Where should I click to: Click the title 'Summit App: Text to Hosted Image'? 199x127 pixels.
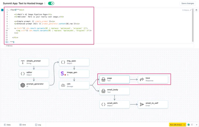coord(23,4)
